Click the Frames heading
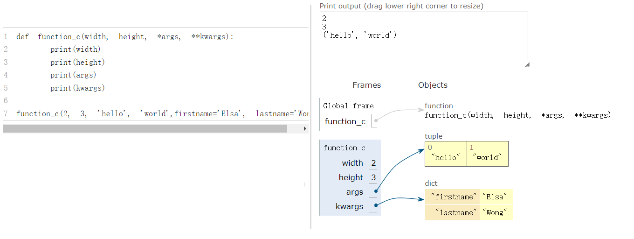634x239 pixels. pos(366,85)
